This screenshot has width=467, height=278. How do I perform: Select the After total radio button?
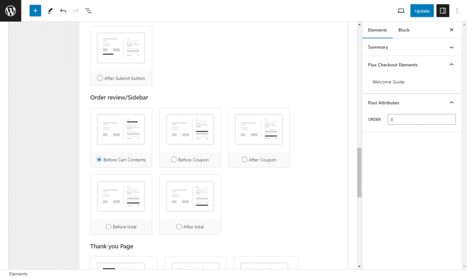click(179, 226)
